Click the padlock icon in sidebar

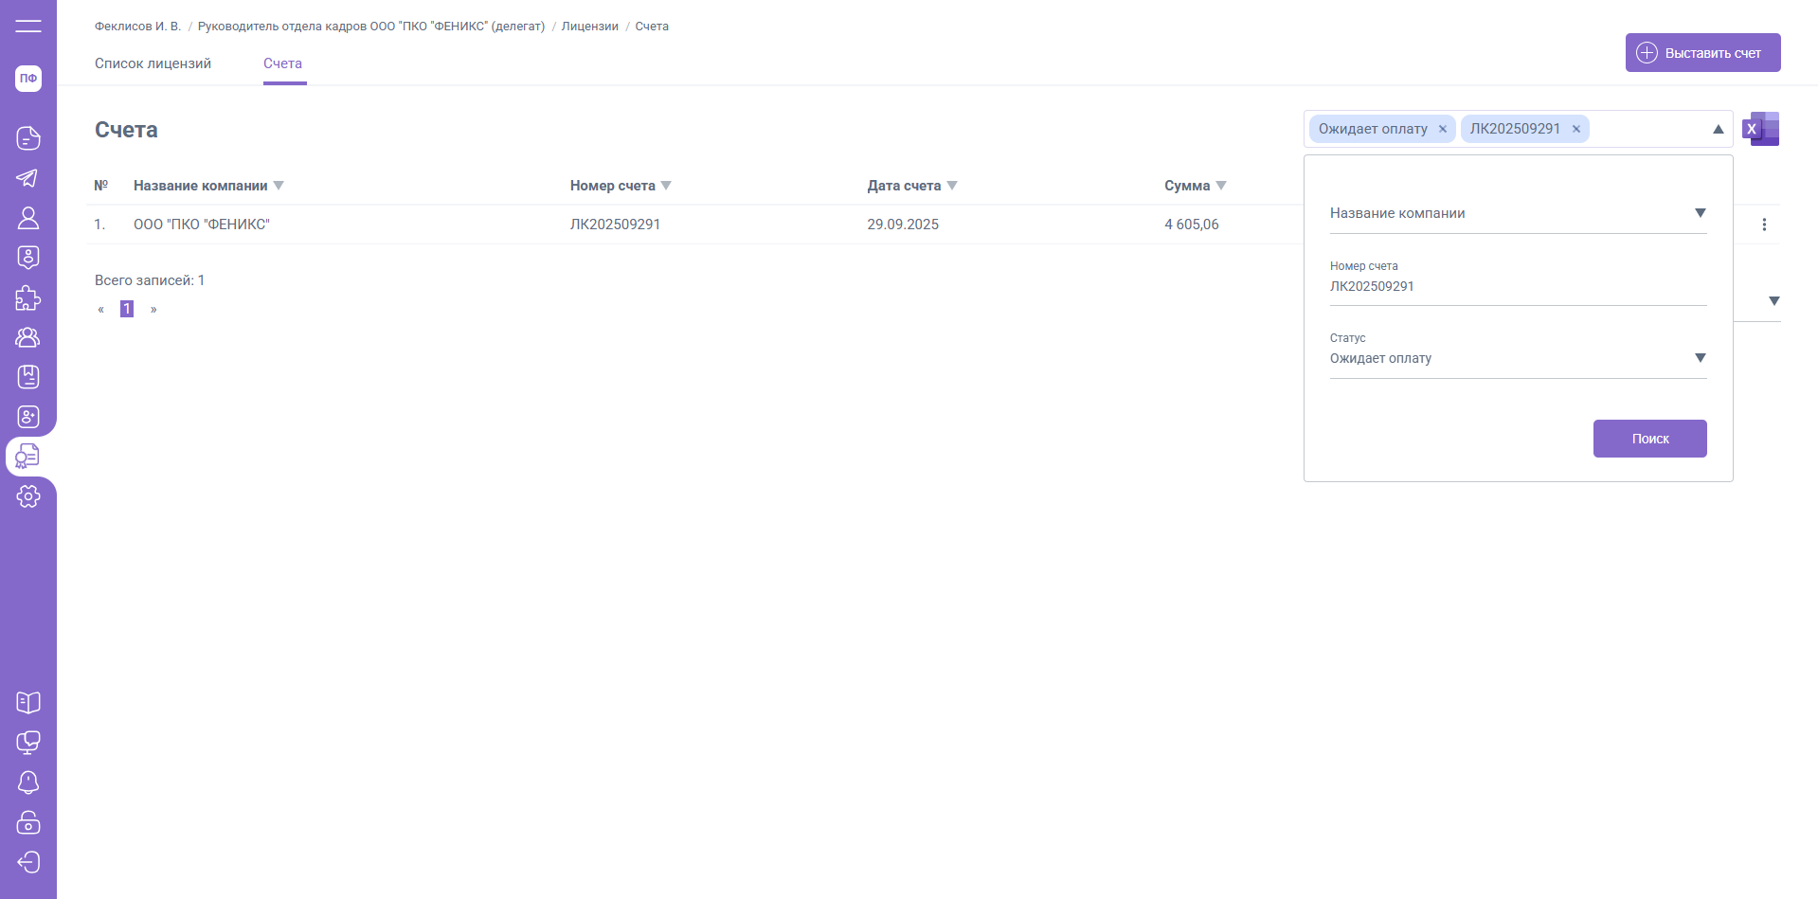[x=28, y=822]
